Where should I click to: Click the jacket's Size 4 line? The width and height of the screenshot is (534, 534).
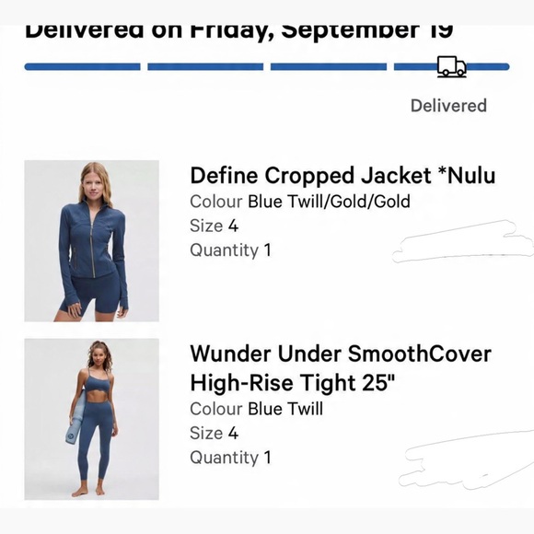click(215, 226)
